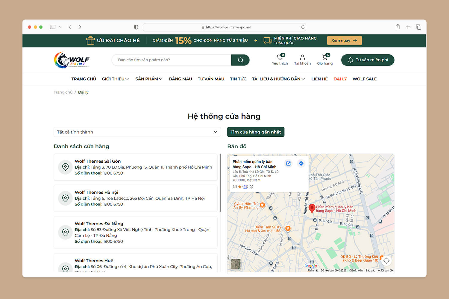Click the privacy shield icon

pyautogui.click(x=136, y=27)
